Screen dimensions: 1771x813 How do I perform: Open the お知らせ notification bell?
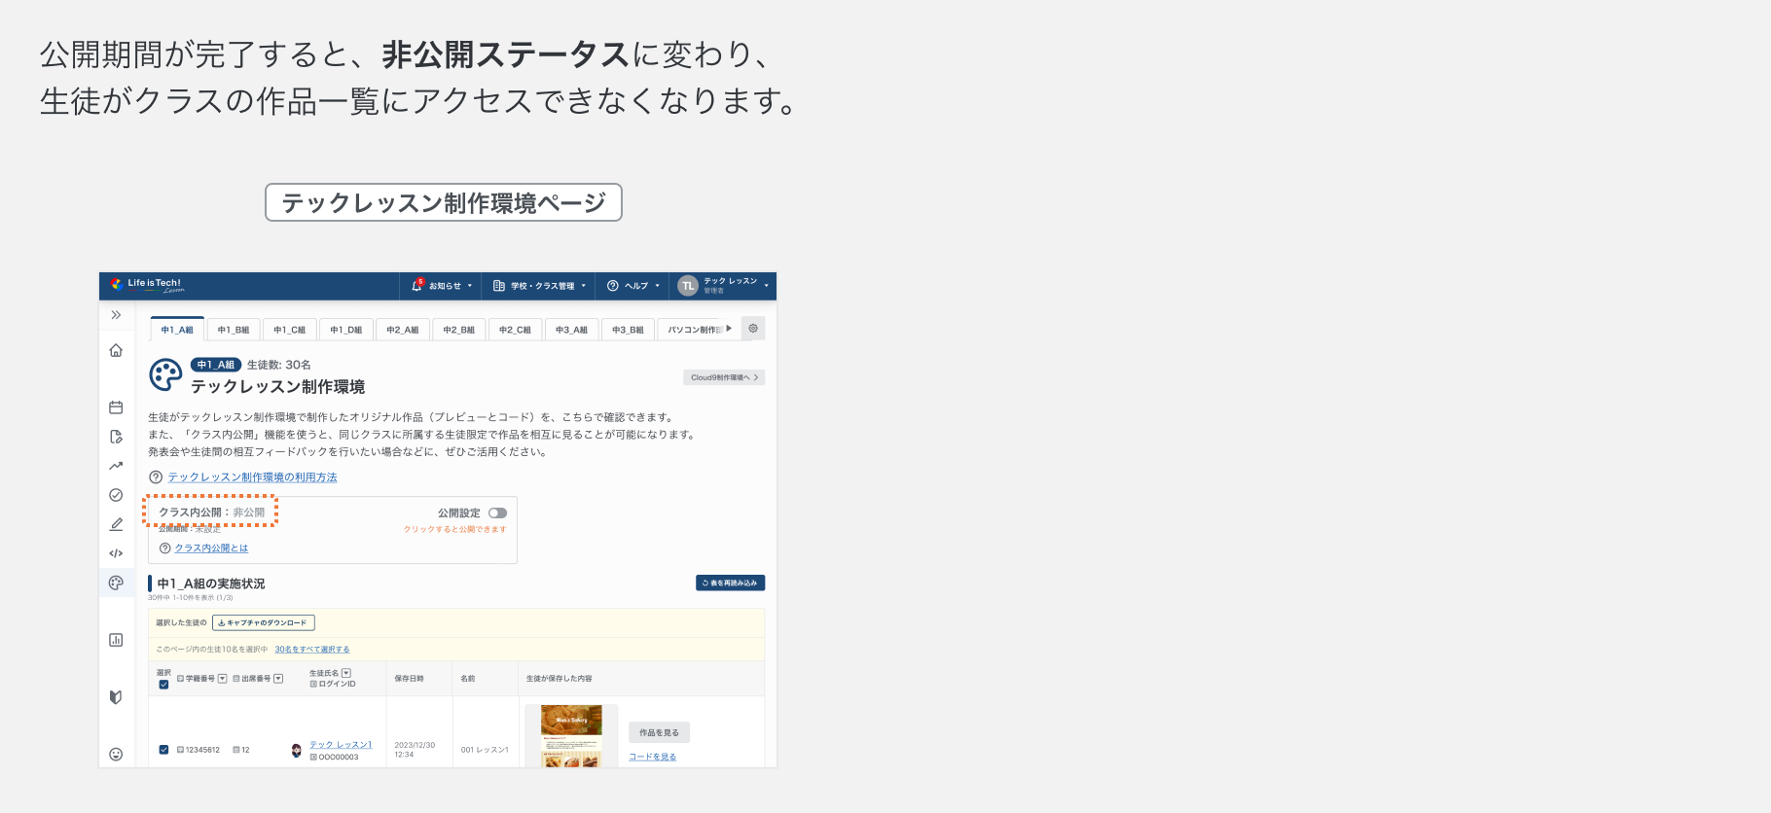click(x=417, y=285)
